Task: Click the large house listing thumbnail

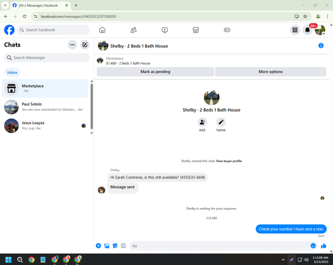Action: 212,98
